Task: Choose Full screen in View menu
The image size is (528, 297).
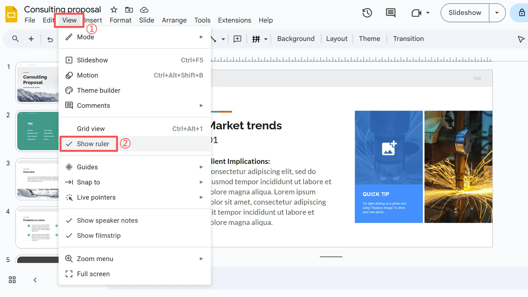Action: (x=135, y=274)
